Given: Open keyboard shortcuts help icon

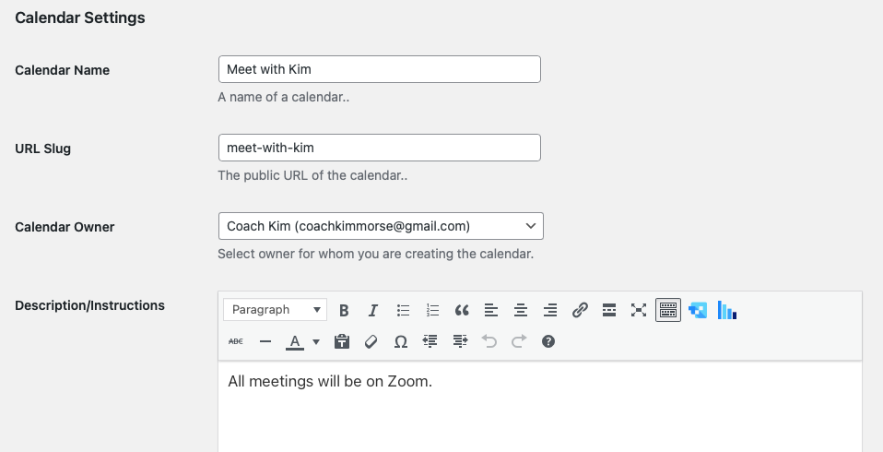Looking at the screenshot, I should [548, 341].
